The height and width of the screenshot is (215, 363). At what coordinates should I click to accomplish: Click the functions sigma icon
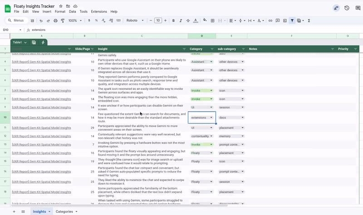(x=309, y=20)
